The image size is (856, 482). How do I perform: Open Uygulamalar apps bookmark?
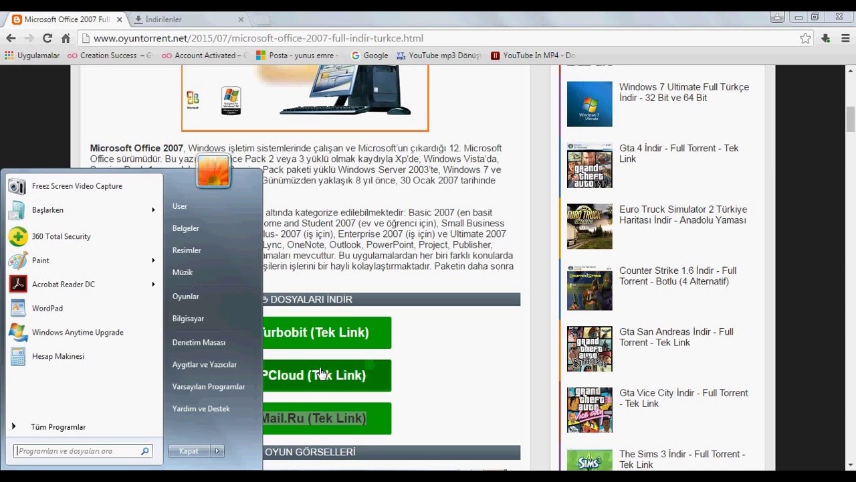click(x=32, y=56)
